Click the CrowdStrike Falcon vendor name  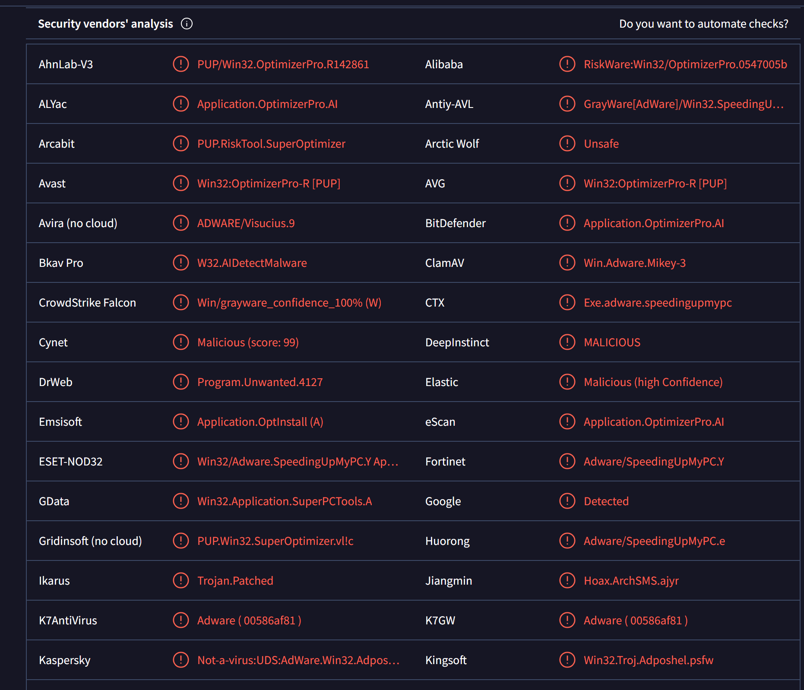click(x=87, y=303)
